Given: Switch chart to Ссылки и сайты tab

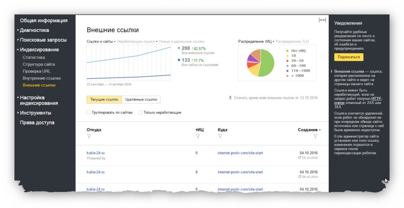Looking at the screenshot, I should 99,41.
